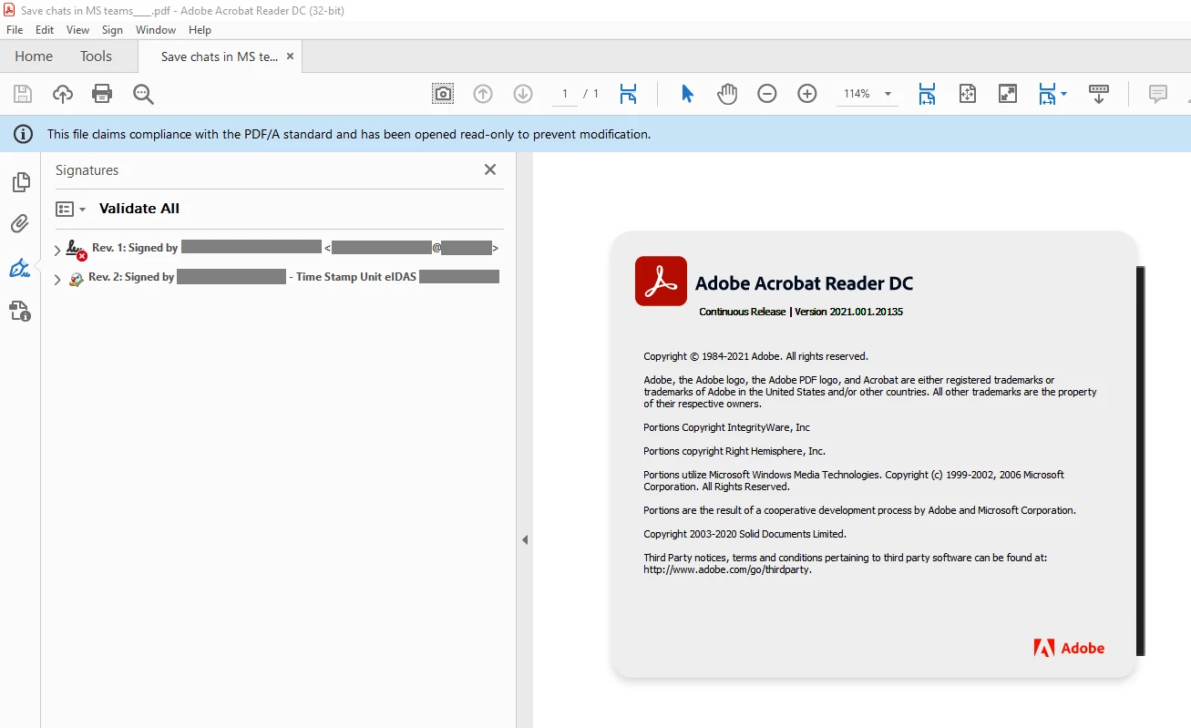1191x728 pixels.
Task: Open the Edit menu
Action: click(x=45, y=30)
